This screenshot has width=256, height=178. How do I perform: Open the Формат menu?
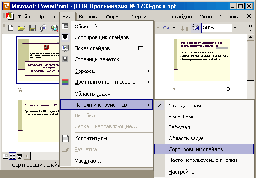[x=115, y=17]
